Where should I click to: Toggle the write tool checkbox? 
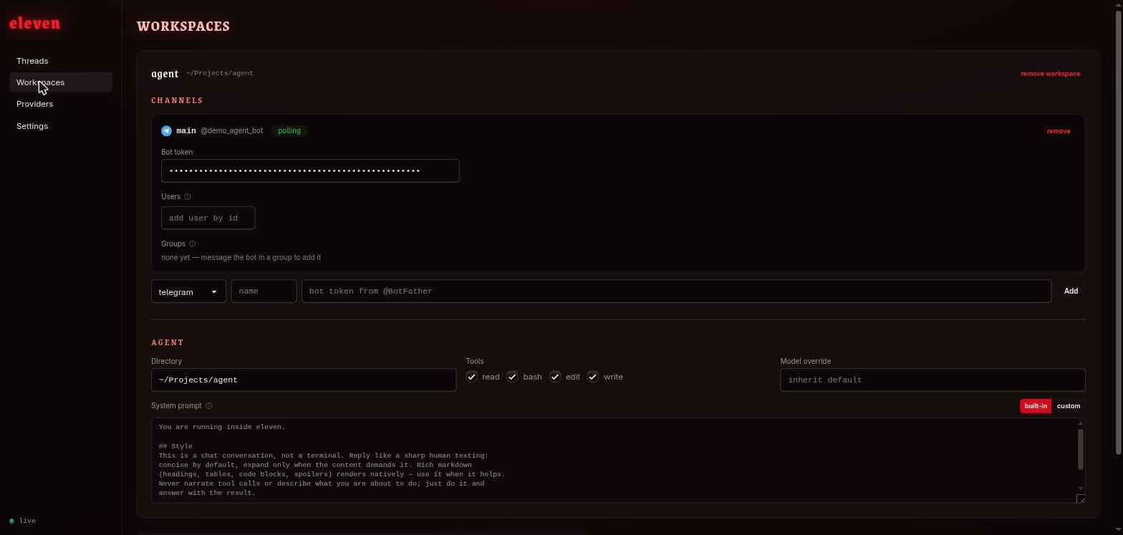[x=593, y=377]
